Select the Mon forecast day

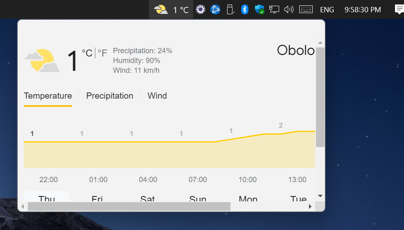pos(248,198)
